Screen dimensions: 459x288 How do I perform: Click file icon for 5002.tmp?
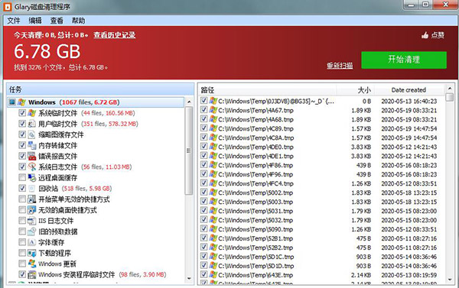pos(213,193)
